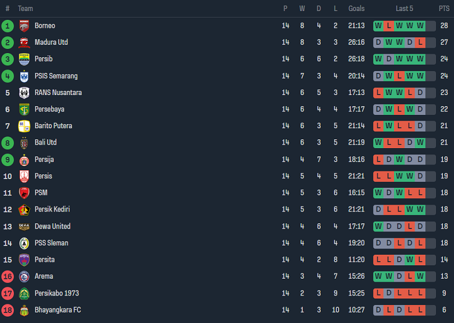This screenshot has height=323, width=454.
Task: Click the PSIS Semarang crest icon
Action: click(x=24, y=76)
